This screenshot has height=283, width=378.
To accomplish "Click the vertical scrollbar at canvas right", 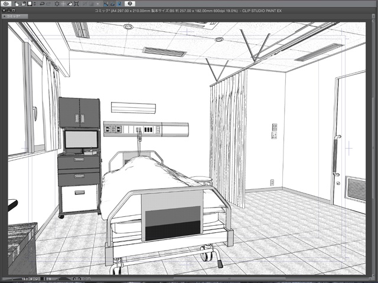I will [x=374, y=148].
